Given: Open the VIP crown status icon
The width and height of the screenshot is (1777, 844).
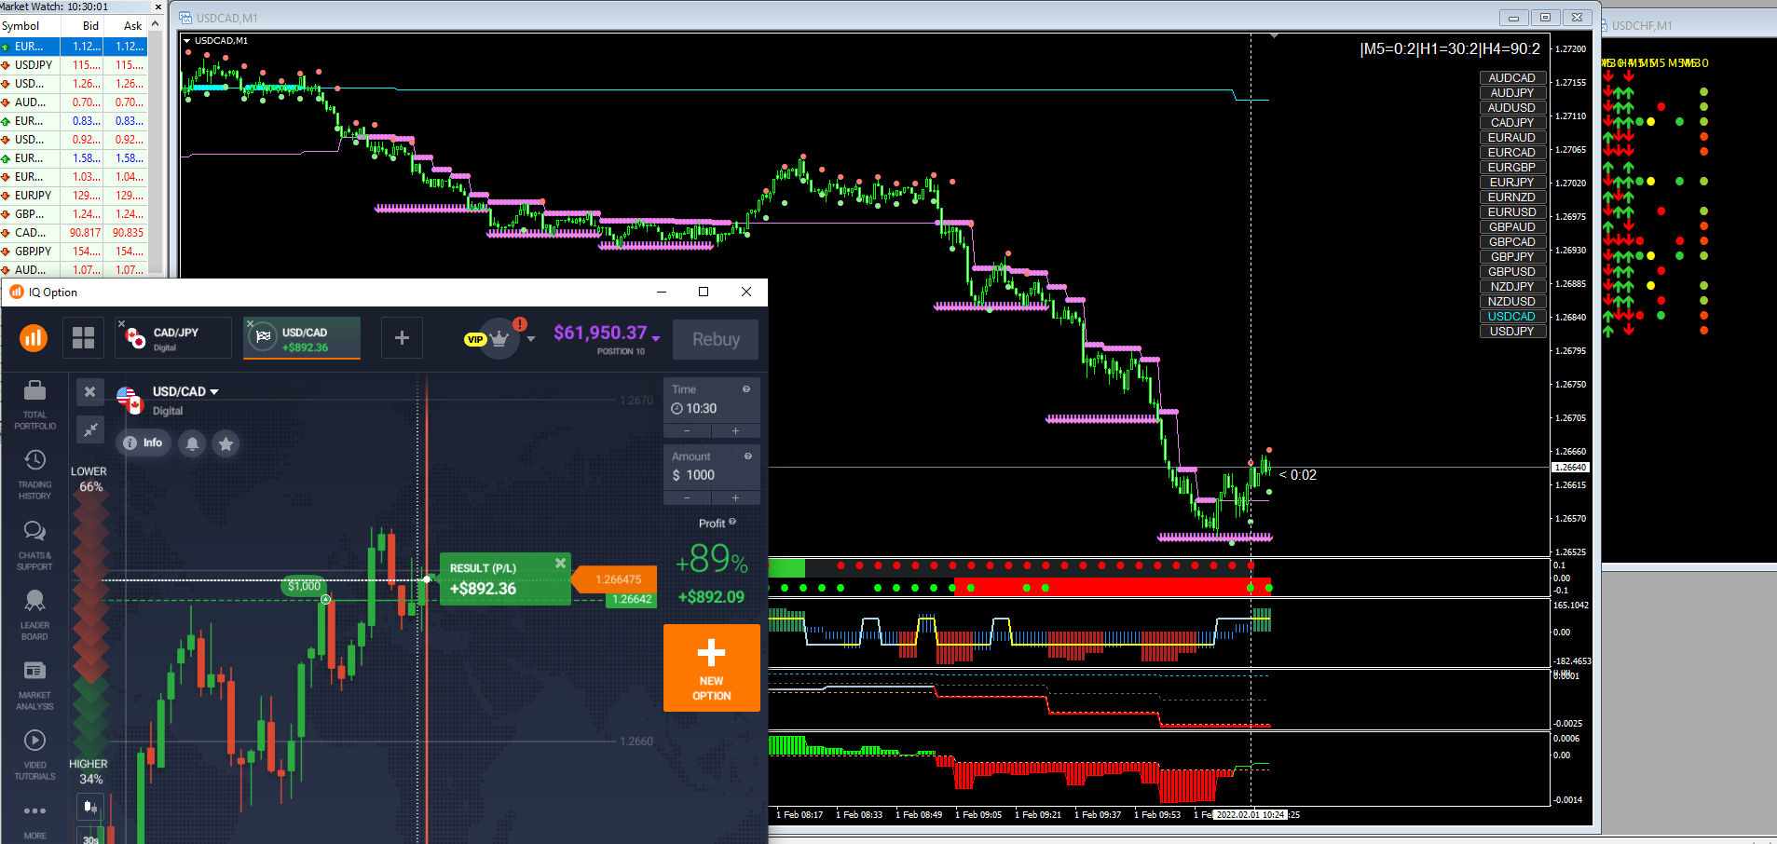Looking at the screenshot, I should [x=499, y=338].
